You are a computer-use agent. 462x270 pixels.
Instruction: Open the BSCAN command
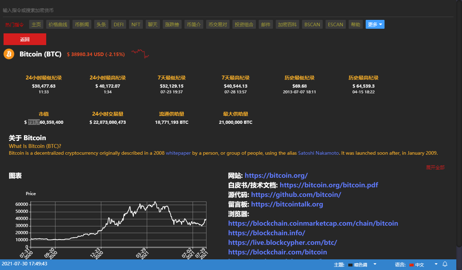[312, 24]
